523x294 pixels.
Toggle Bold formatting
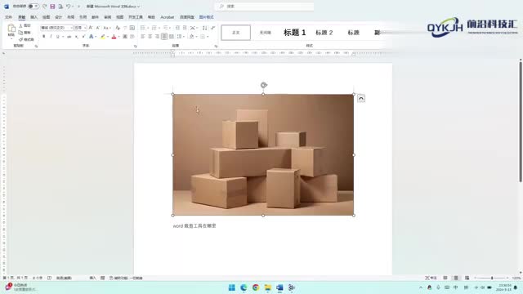[43, 36]
